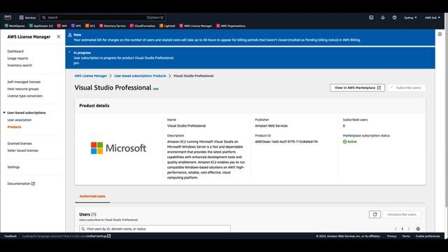Open Self-managed licenses
448x252 pixels.
pyautogui.click(x=24, y=82)
